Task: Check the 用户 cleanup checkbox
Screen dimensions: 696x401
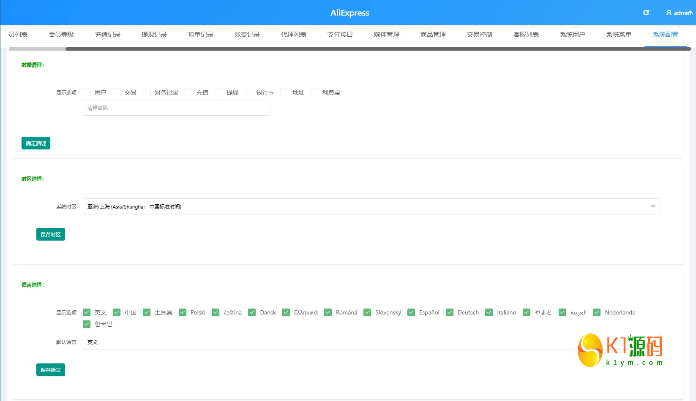Action: click(x=87, y=92)
